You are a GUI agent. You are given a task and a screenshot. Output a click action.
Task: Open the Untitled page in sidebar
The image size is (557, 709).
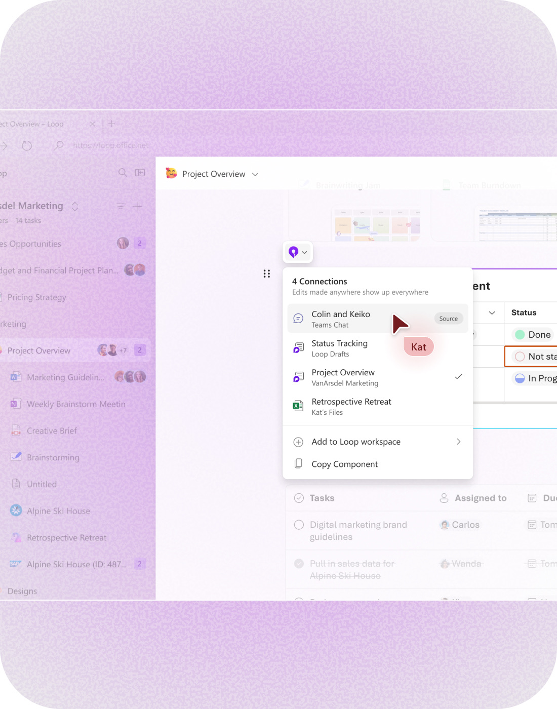pyautogui.click(x=73, y=484)
